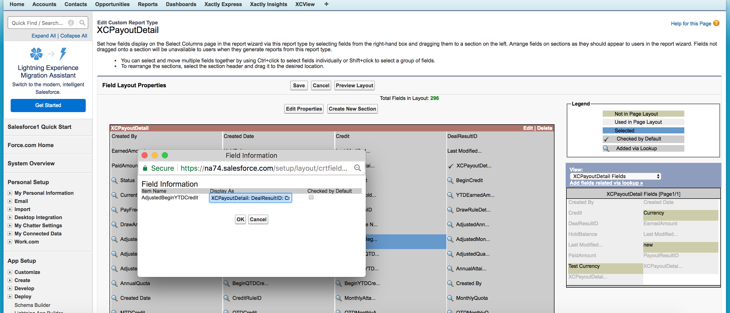Click the Selected legend color swatch
This screenshot has width=730, height=313.
click(x=643, y=131)
